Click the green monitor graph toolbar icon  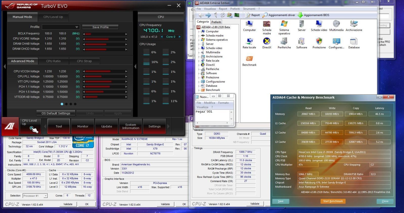pos(237,15)
